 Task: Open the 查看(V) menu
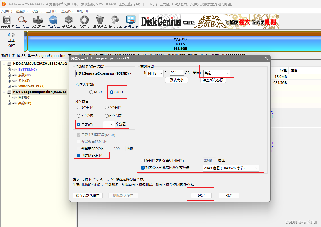click(x=67, y=11)
